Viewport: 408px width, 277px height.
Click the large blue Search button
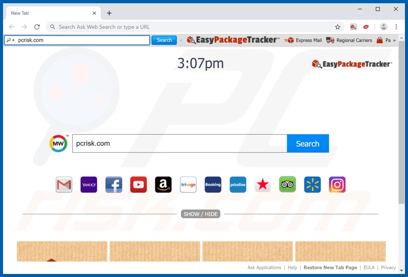[x=308, y=143]
